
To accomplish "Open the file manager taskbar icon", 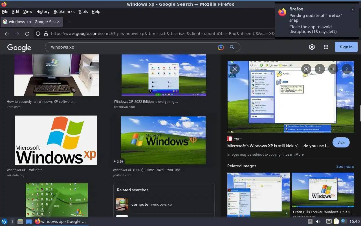I will (x=20, y=221).
